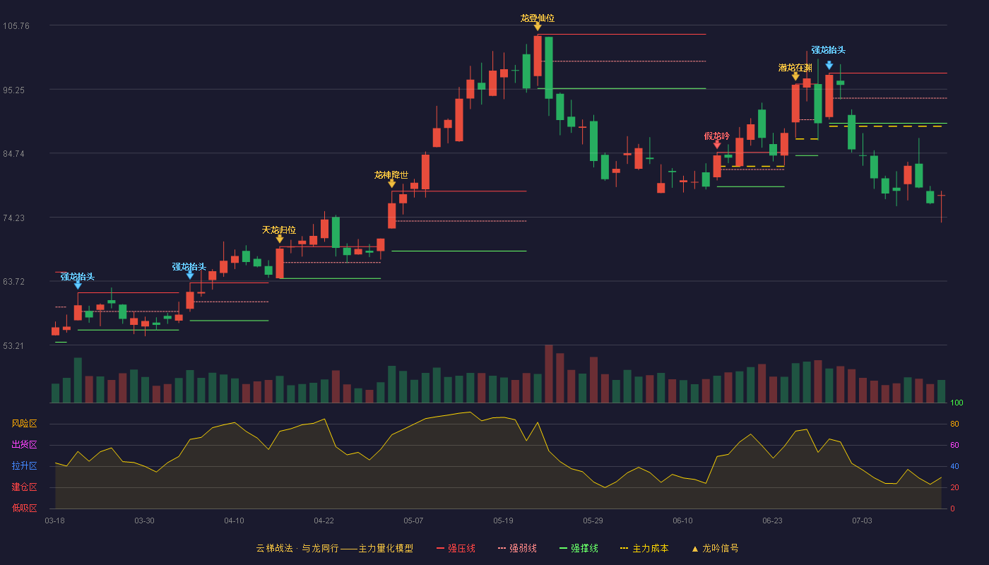
Task: Click the blue arrow of March's 强龙抬头 signal
Action: click(x=78, y=285)
